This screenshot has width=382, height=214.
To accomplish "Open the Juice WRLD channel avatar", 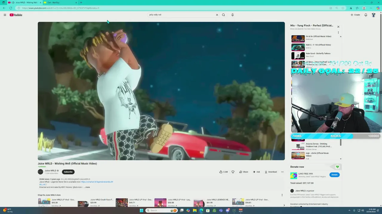I will pos(40,172).
